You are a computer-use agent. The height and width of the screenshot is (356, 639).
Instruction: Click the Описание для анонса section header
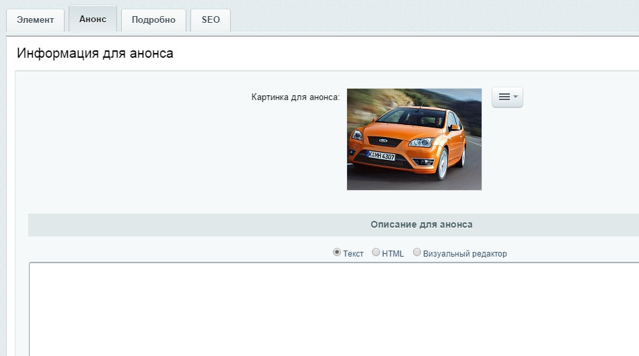coord(421,224)
